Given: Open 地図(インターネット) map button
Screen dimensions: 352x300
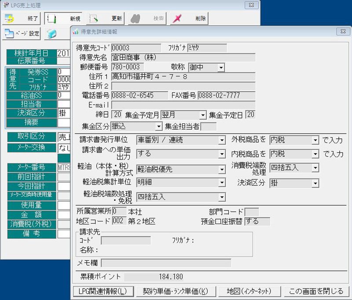Looking at the screenshot, I should (x=249, y=291).
